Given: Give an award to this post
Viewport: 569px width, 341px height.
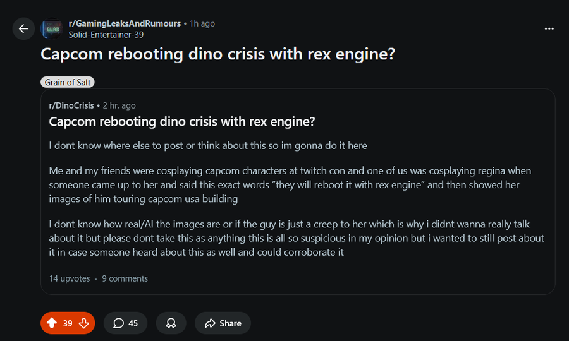Looking at the screenshot, I should pos(171,323).
